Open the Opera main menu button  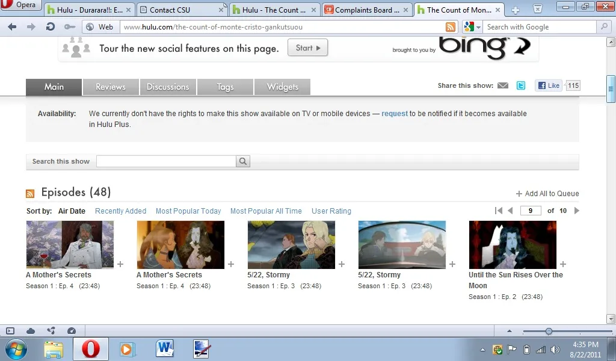(x=22, y=6)
